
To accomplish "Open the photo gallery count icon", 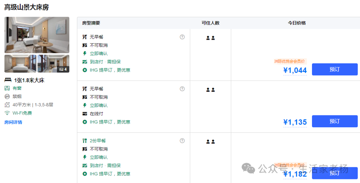I will (63, 69).
